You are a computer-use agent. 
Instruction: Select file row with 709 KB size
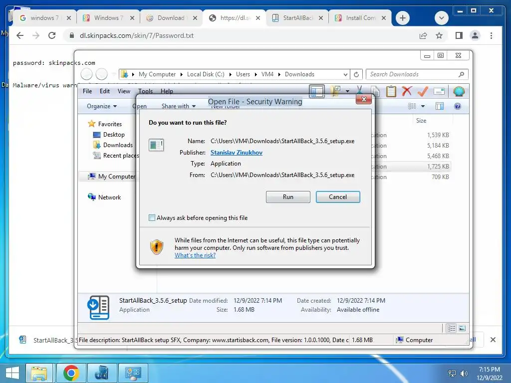[440, 177]
